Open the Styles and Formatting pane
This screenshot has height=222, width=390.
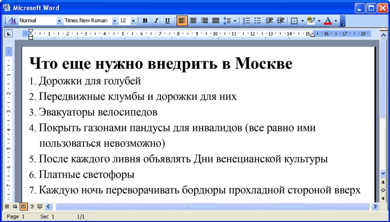click(x=13, y=21)
